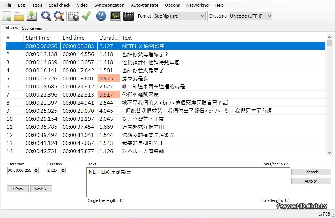Image resolution: width=335 pixels, height=218 pixels.
Task: Select row 14 text 對不起，大魔導師
Action: pyautogui.click(x=143, y=151)
